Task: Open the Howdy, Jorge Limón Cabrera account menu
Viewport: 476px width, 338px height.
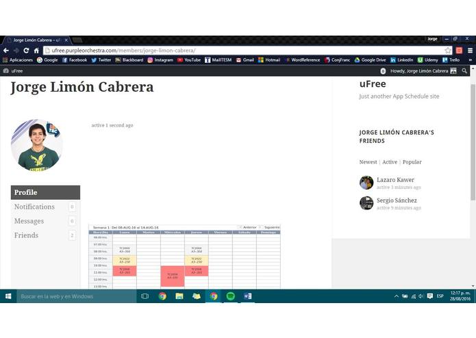Action: coord(423,71)
